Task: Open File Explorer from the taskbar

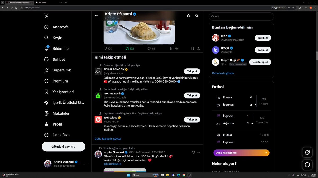Action: [168, 175]
